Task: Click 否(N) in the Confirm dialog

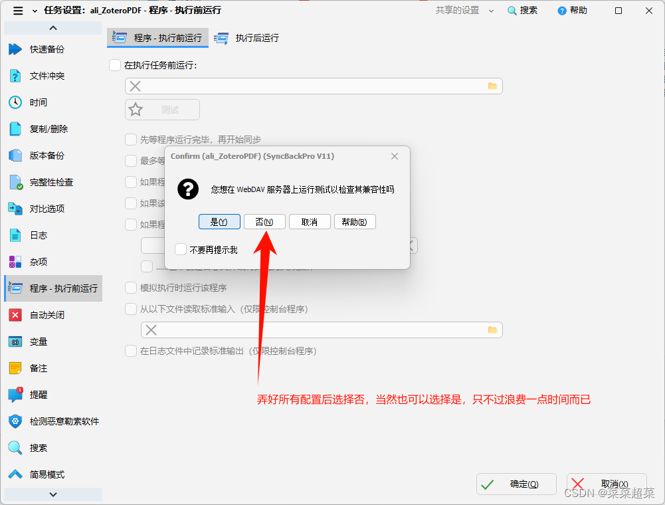Action: [x=264, y=222]
